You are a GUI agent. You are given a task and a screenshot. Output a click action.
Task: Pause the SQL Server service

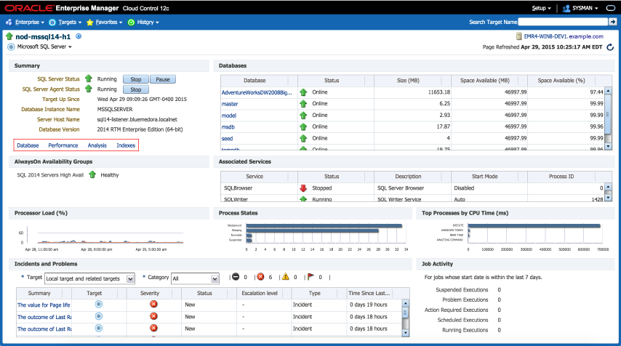coord(163,79)
